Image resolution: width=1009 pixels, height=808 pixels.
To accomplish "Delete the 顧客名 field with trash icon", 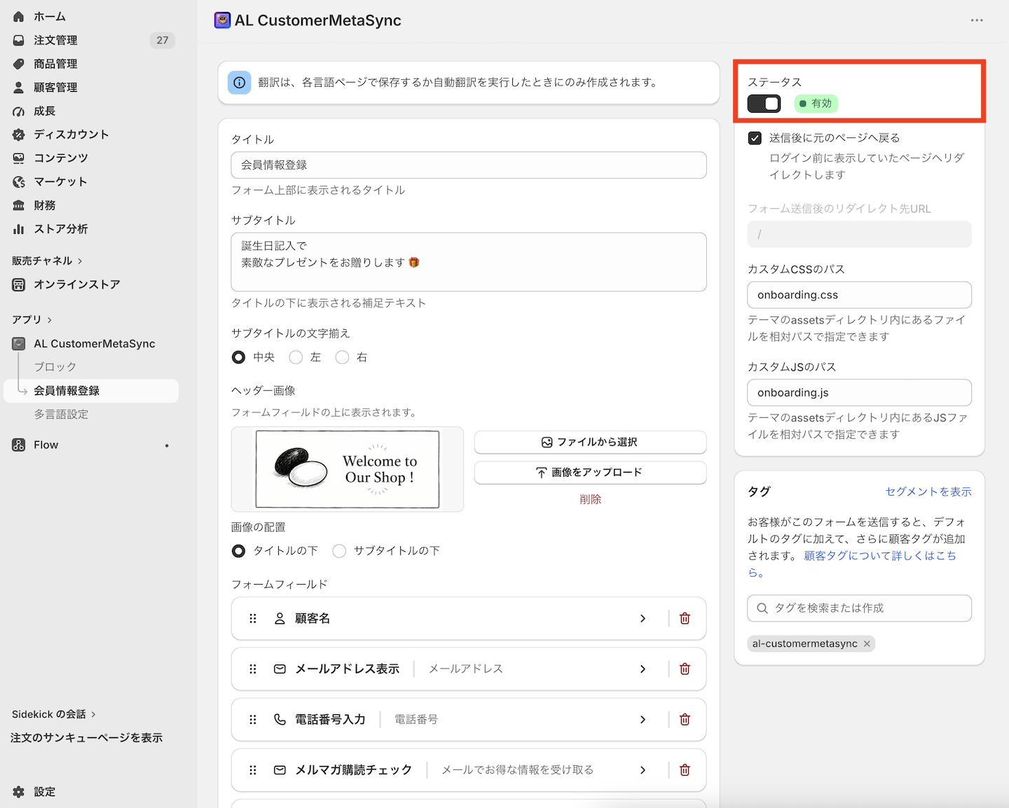I will 685,618.
